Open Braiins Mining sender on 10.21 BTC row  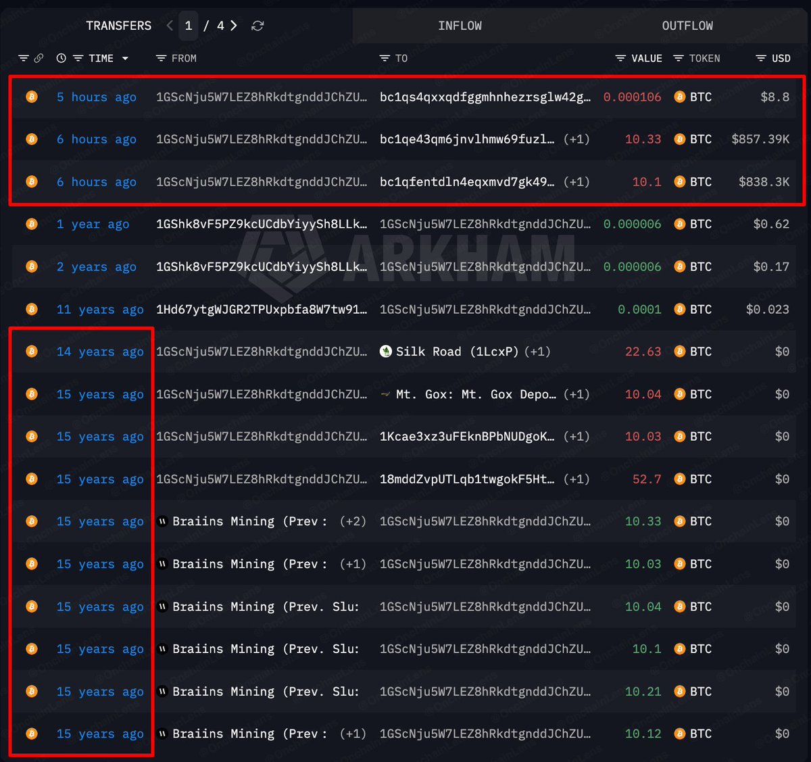pyautogui.click(x=266, y=692)
